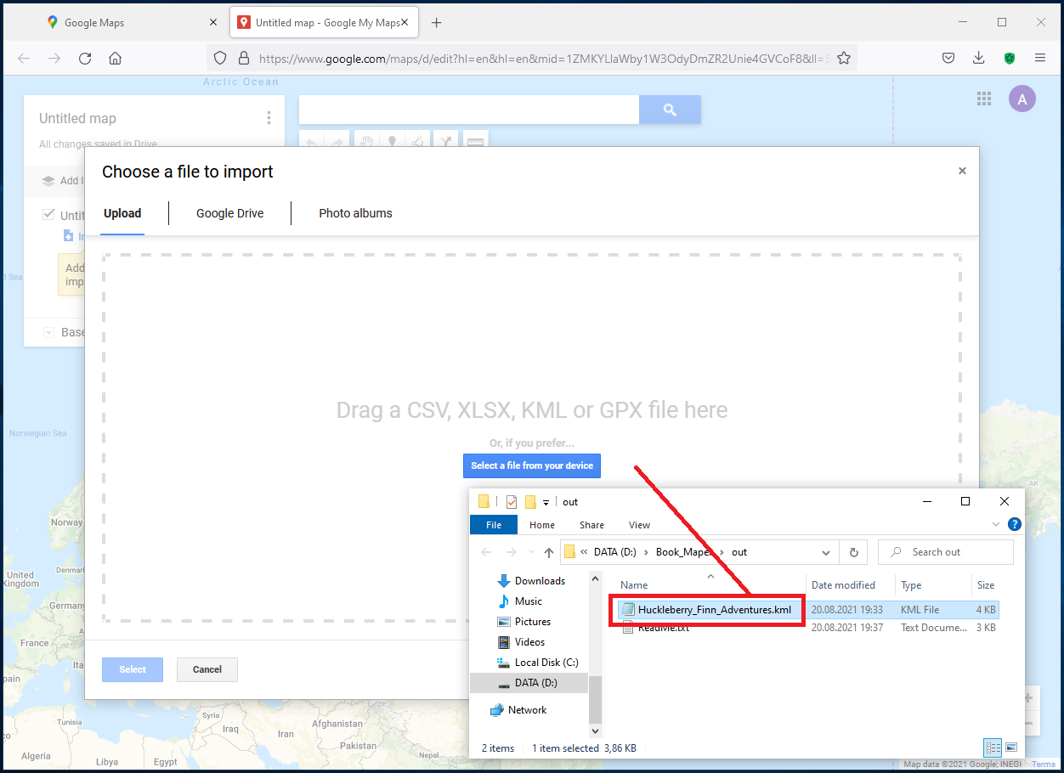Switch to the Google Drive tab
This screenshot has width=1064, height=773.
[229, 213]
